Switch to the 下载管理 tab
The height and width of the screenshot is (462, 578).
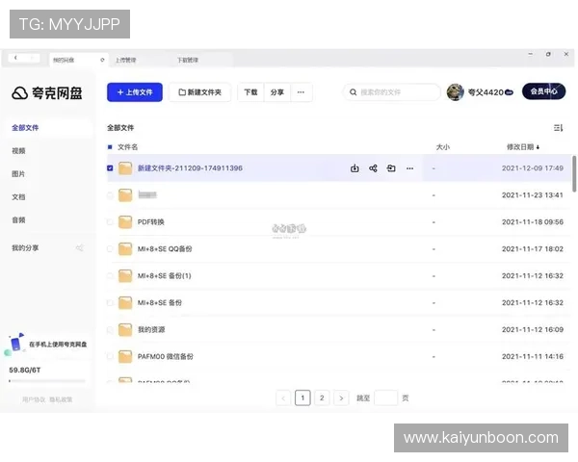(188, 60)
